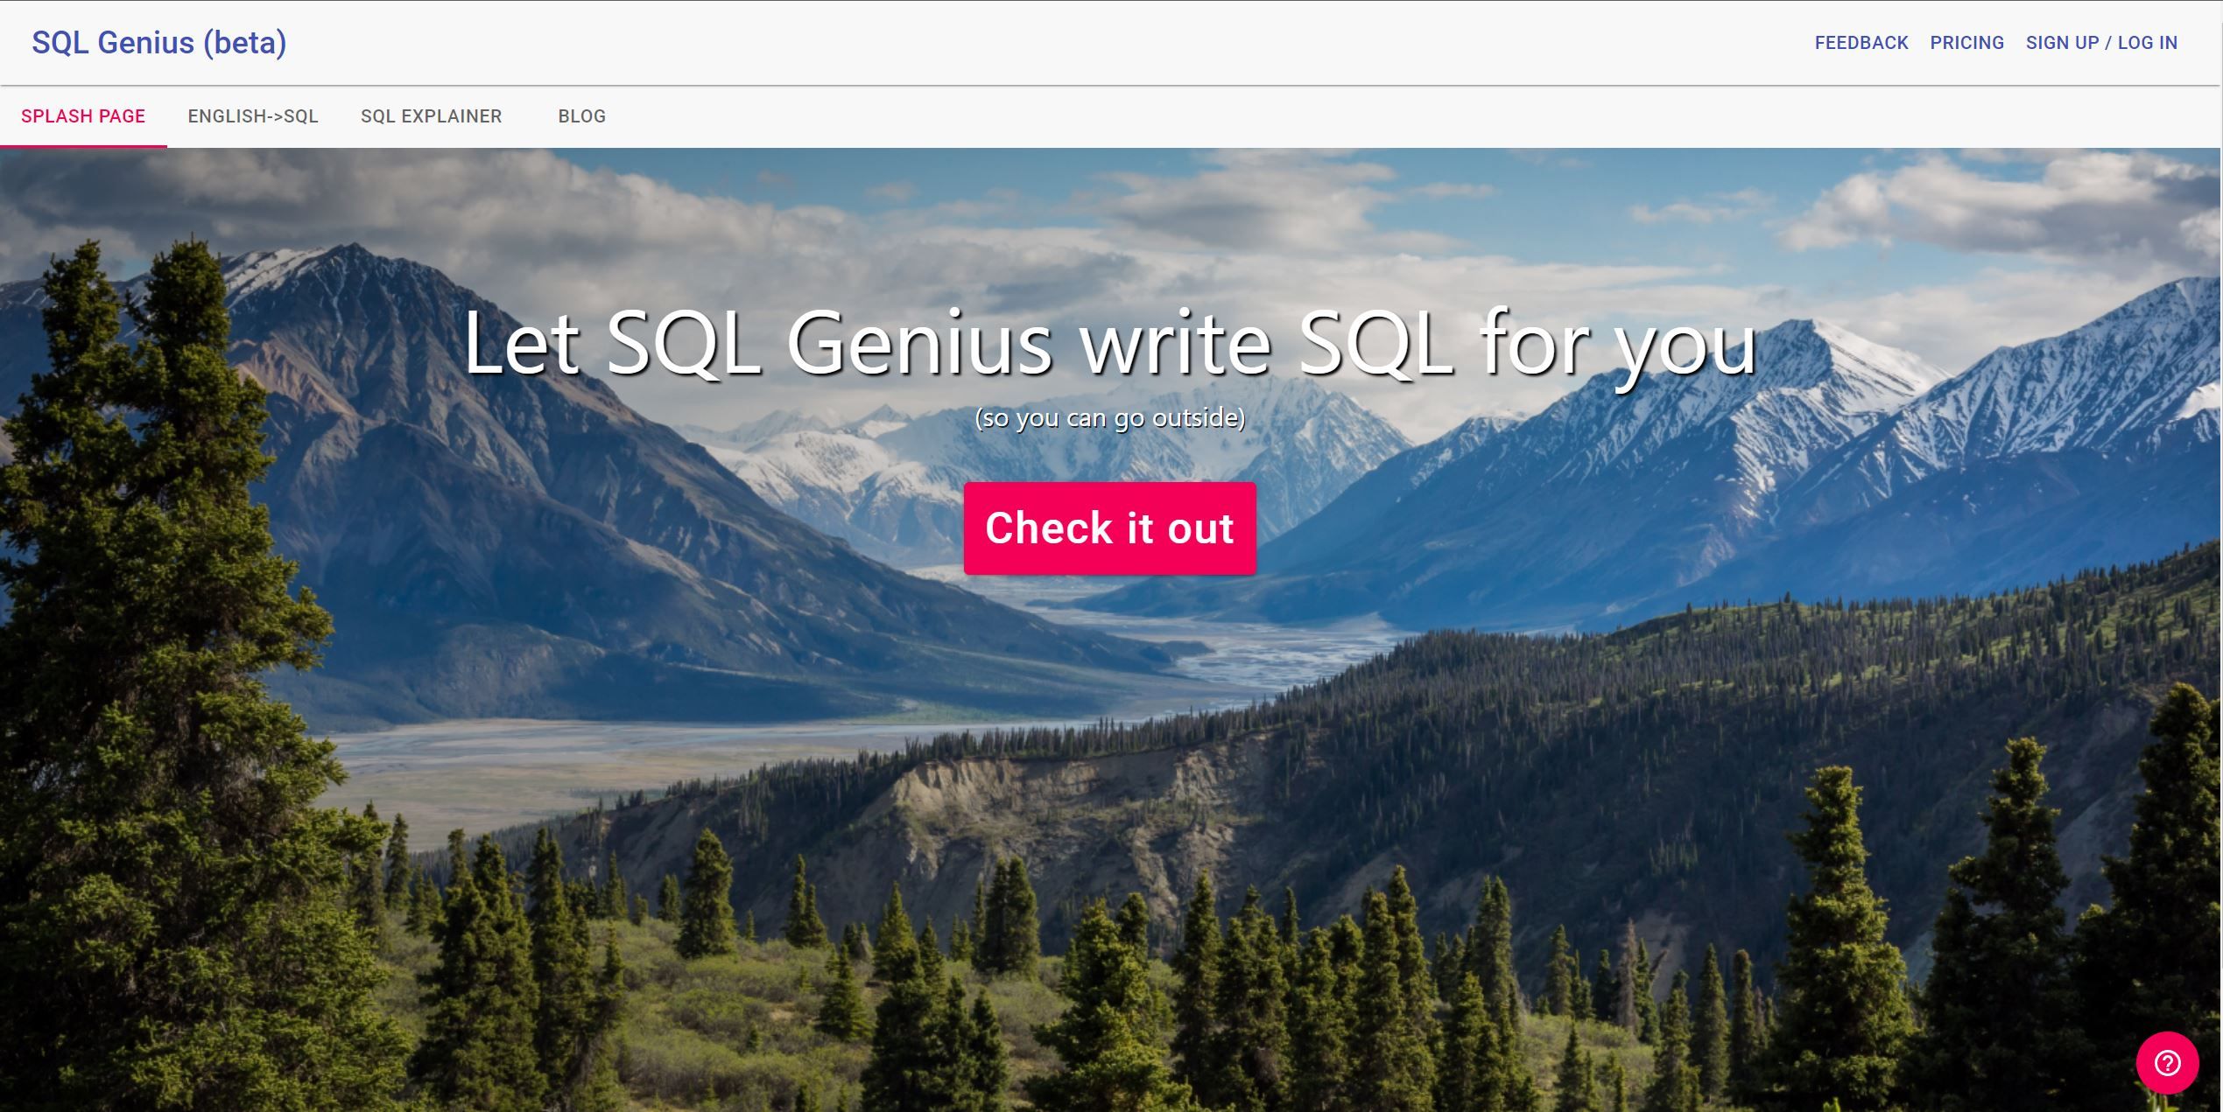Switch to the ENGLISH->SQL tab
This screenshot has width=2223, height=1112.
(253, 115)
